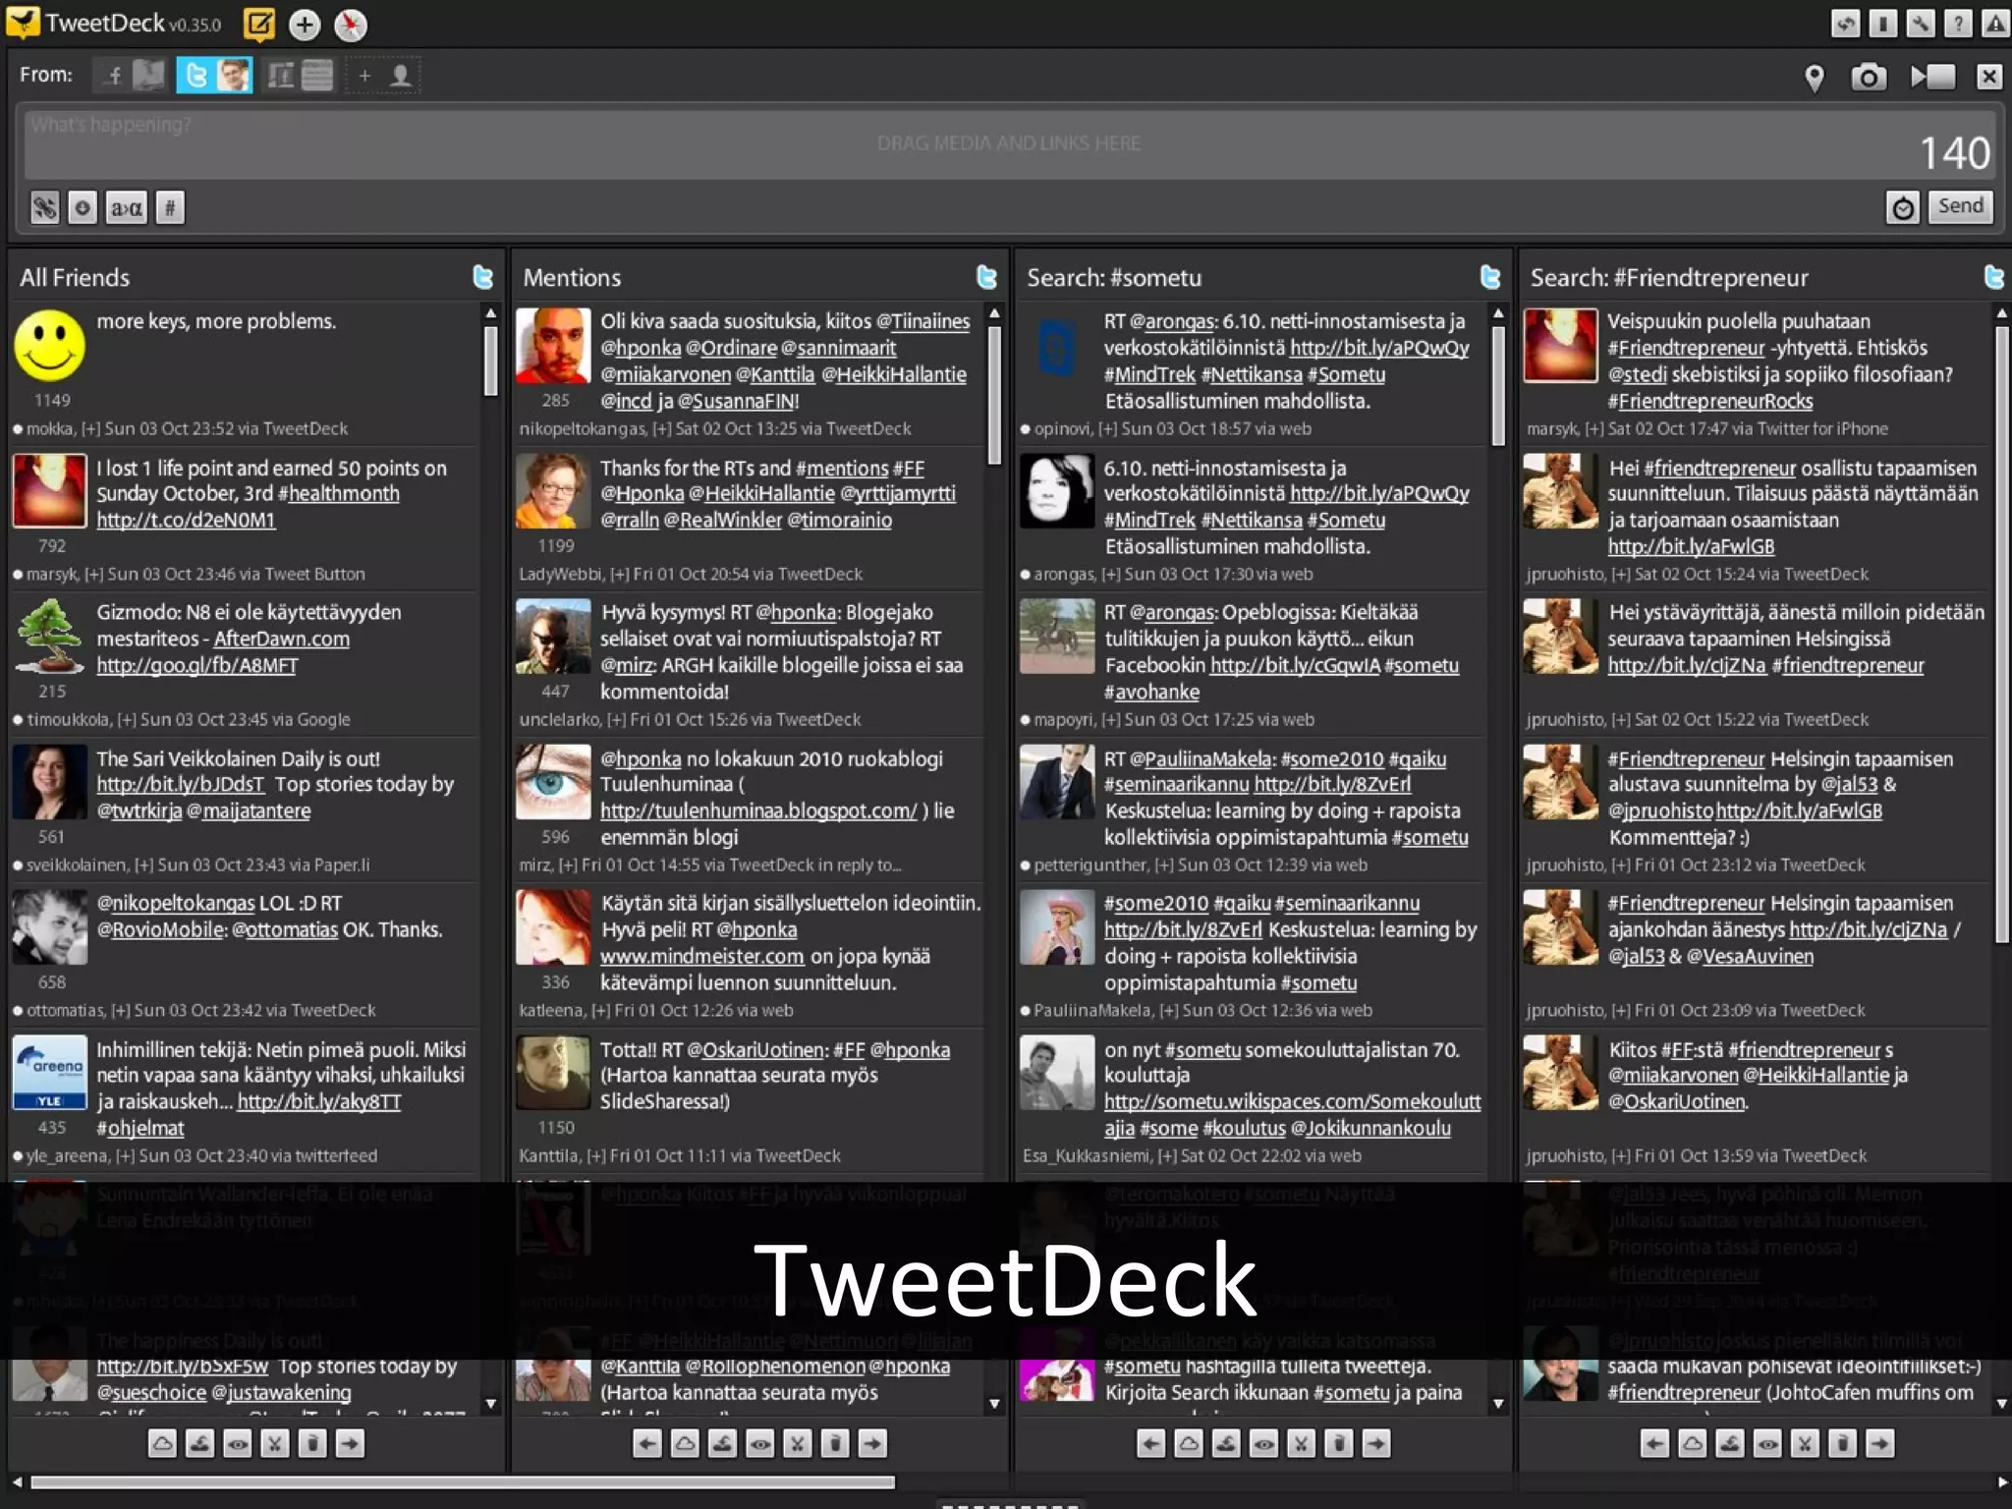Click the cloud icon under All Friends column
Screen dimensions: 2012x1509
tap(163, 1443)
